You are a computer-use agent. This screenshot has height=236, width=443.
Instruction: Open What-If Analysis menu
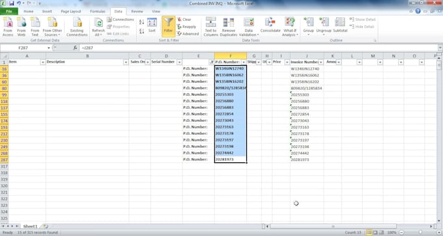pyautogui.click(x=290, y=27)
